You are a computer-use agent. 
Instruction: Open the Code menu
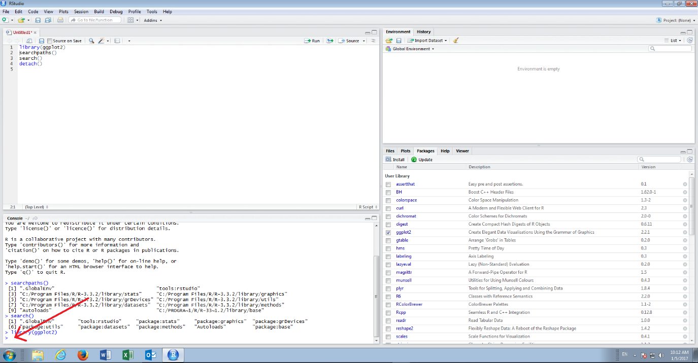pos(33,11)
